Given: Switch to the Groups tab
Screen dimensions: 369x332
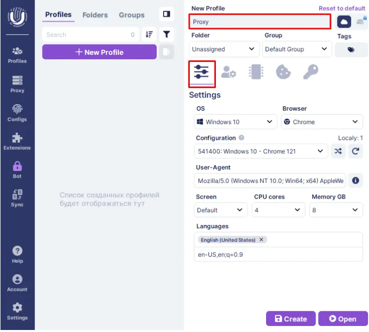Looking at the screenshot, I should point(132,15).
